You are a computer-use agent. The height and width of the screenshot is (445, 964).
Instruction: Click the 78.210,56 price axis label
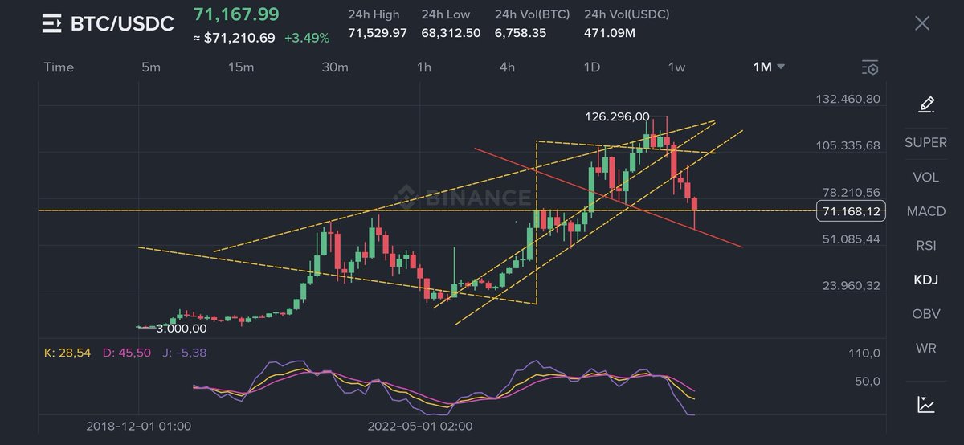coord(850,192)
